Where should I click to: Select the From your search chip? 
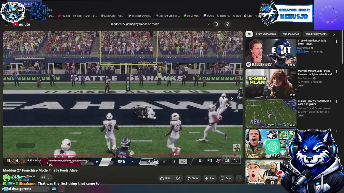click(266, 34)
